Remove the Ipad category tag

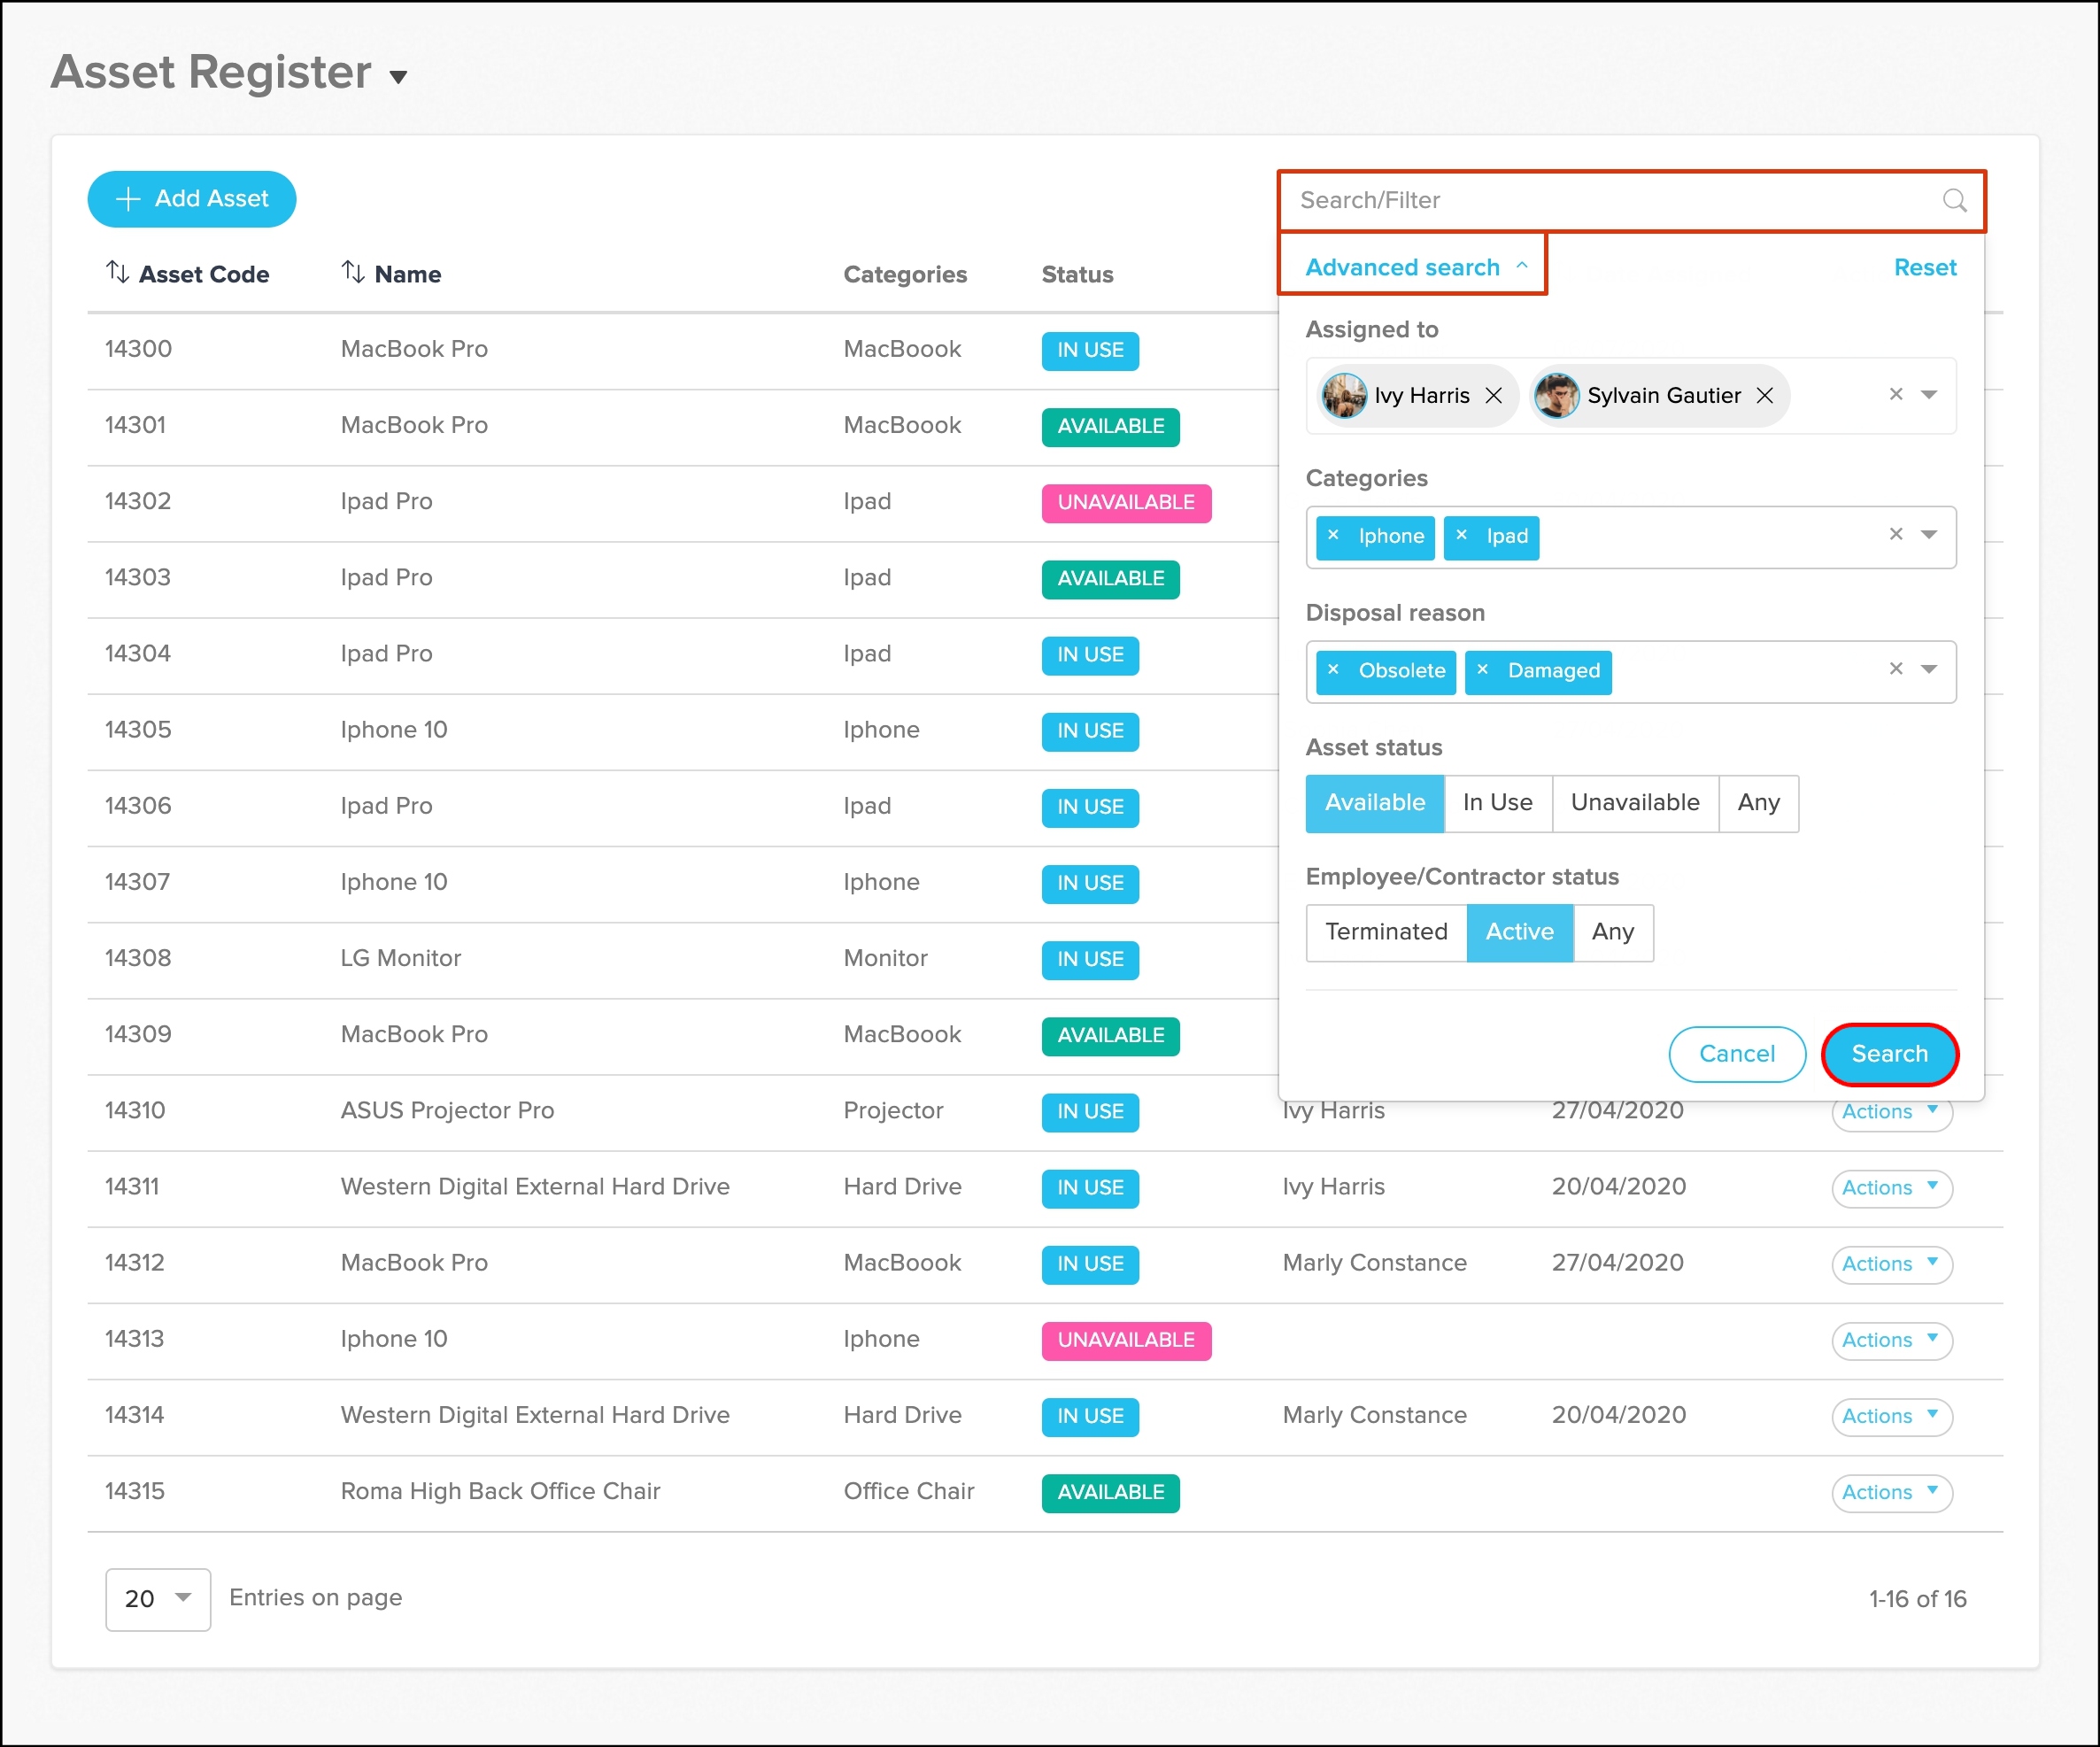(x=1461, y=535)
